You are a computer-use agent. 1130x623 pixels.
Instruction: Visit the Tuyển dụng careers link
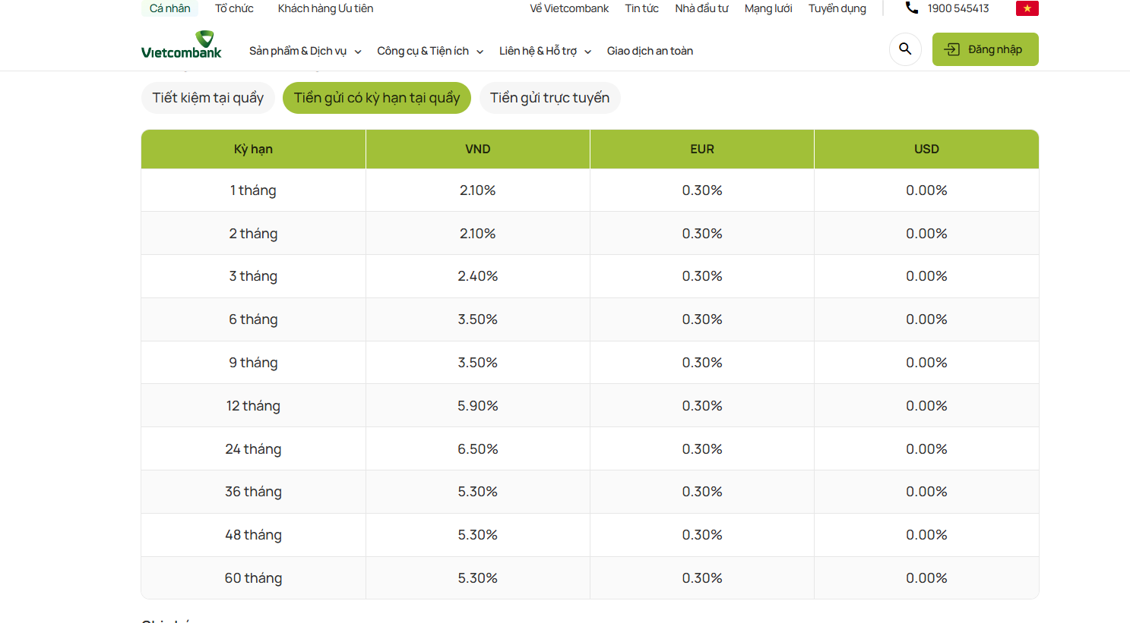[837, 8]
